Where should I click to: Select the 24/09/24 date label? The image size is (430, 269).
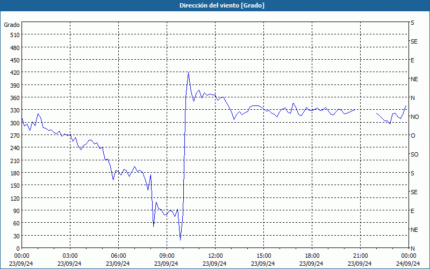coord(408,264)
